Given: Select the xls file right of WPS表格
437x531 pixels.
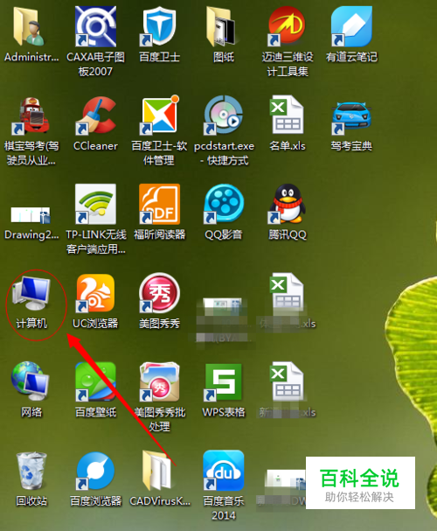Looking at the screenshot, I should click(287, 381).
